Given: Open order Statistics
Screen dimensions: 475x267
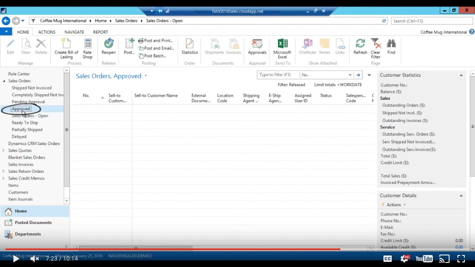Looking at the screenshot, I should point(190,46).
